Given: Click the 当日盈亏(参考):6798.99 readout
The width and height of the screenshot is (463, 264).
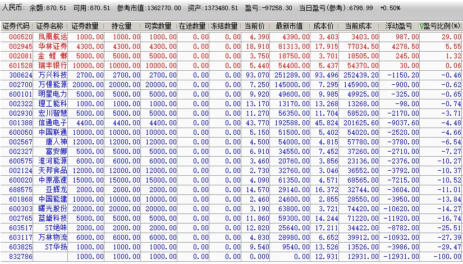Looking at the screenshot, I should coord(336,8).
